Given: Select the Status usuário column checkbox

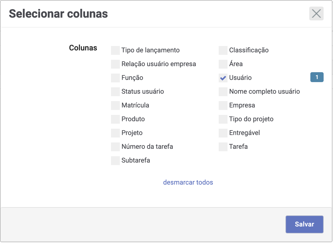Looking at the screenshot, I should (x=115, y=92).
